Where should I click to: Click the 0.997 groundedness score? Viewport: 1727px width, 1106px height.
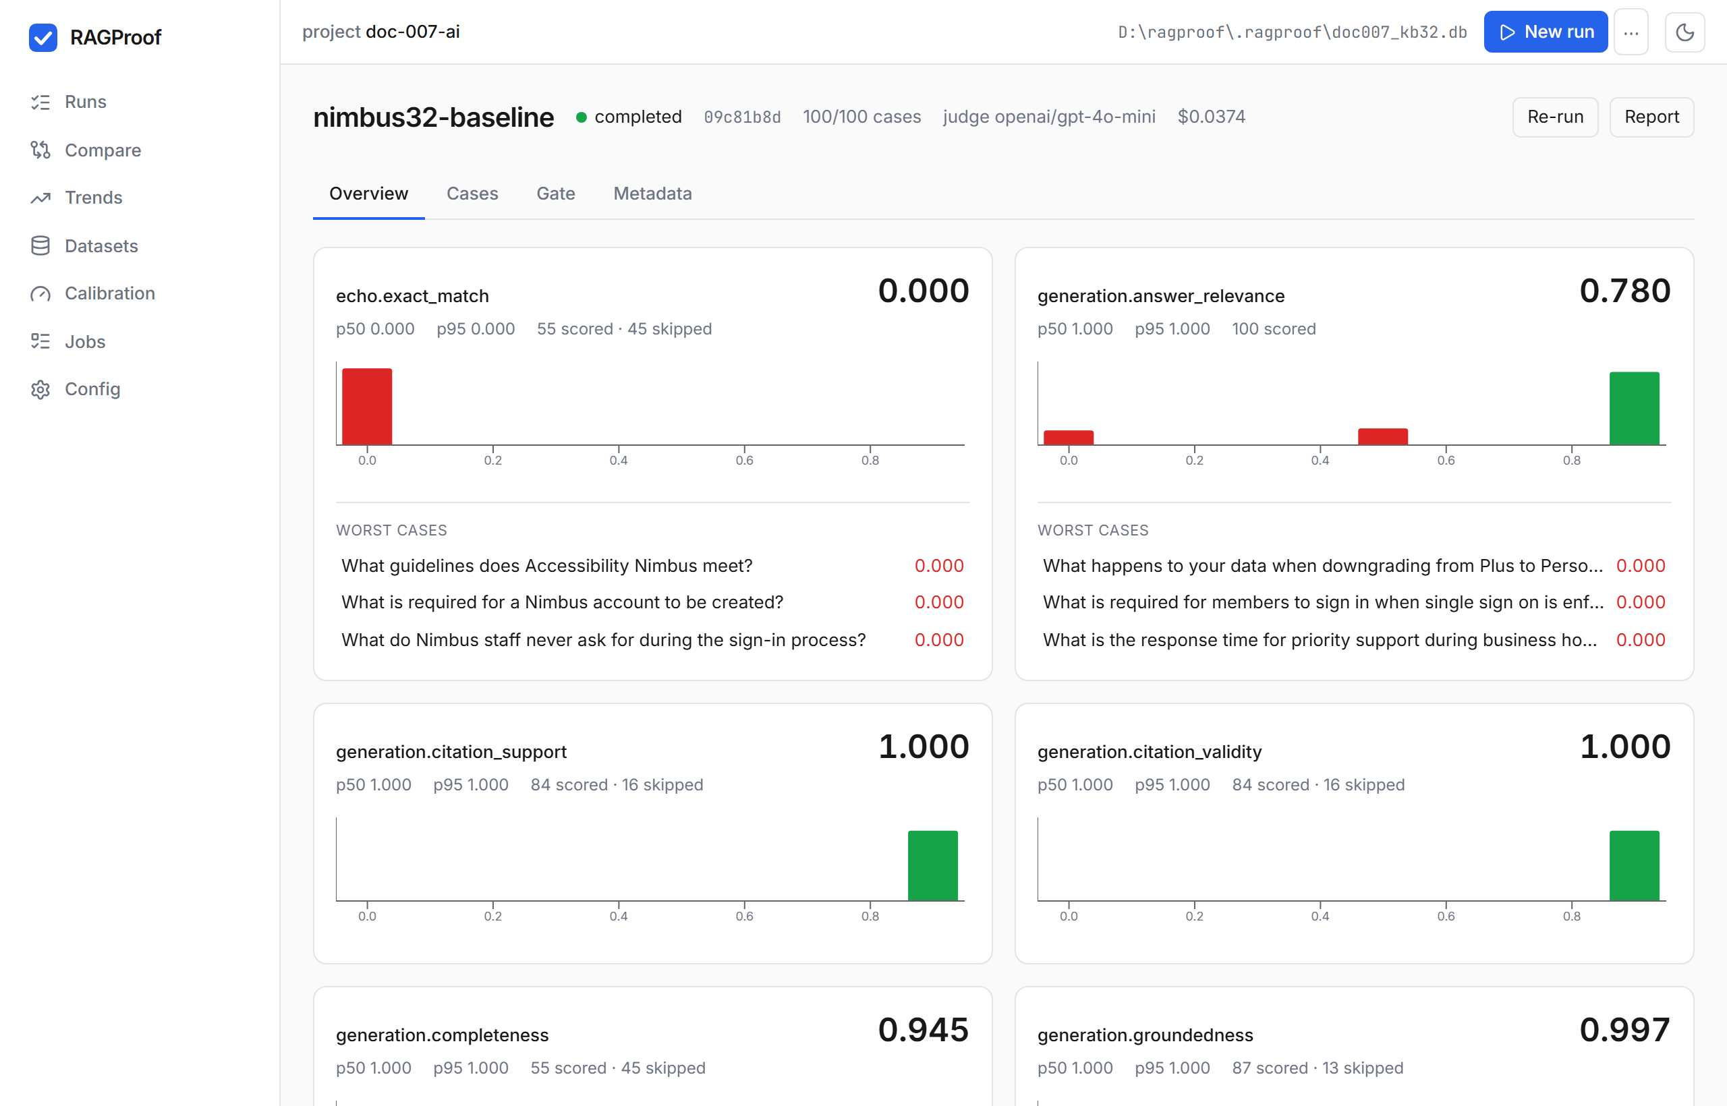click(x=1624, y=1030)
